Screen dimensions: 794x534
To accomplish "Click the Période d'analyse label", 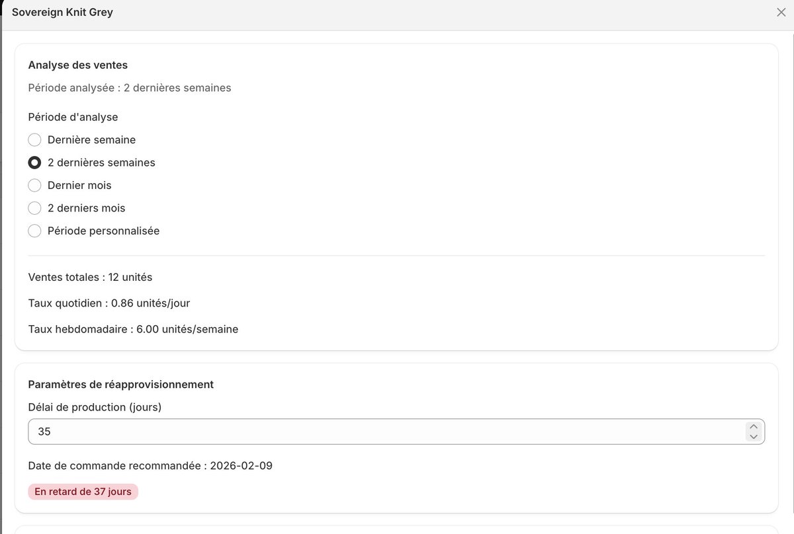I will (x=73, y=117).
